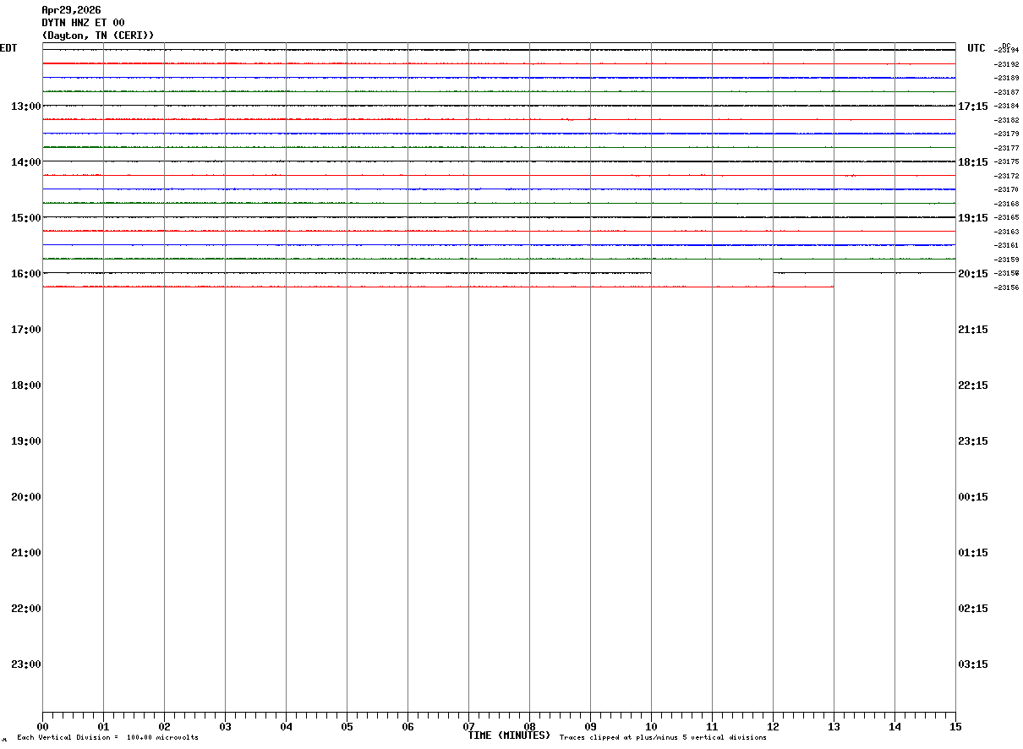Viewport: 1023px width, 749px height.
Task: Click the DC offset value '-23177'
Action: click(x=1006, y=148)
